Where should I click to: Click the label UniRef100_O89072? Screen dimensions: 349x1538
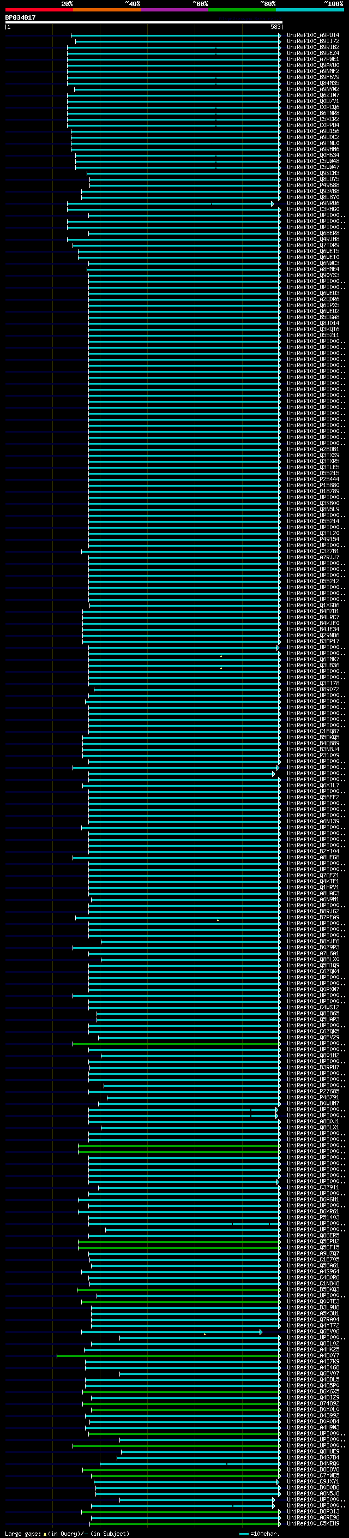(312, 690)
